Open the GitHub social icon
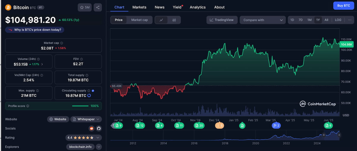This screenshot has height=151, width=357. click(x=99, y=128)
